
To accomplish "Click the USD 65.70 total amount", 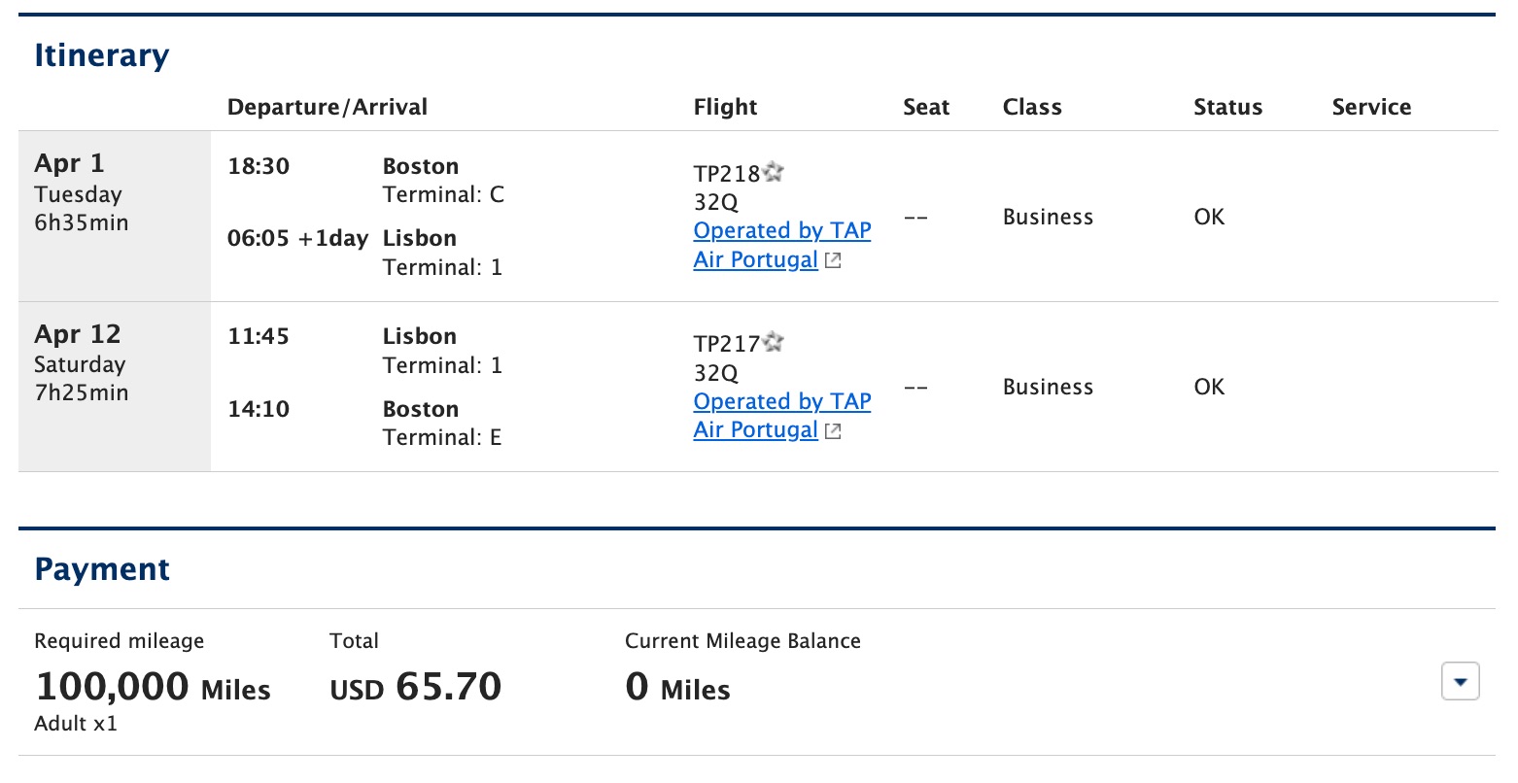I will tap(415, 686).
